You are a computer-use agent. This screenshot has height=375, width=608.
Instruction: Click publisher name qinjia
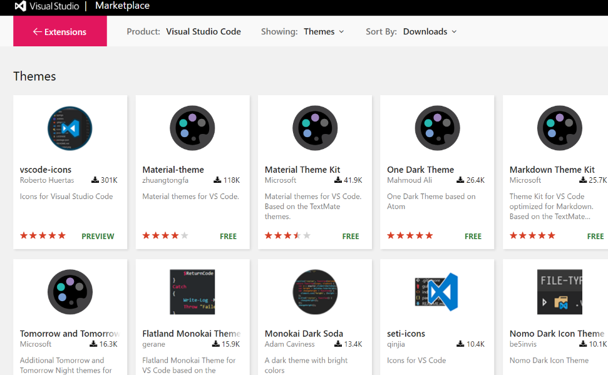pyautogui.click(x=396, y=344)
